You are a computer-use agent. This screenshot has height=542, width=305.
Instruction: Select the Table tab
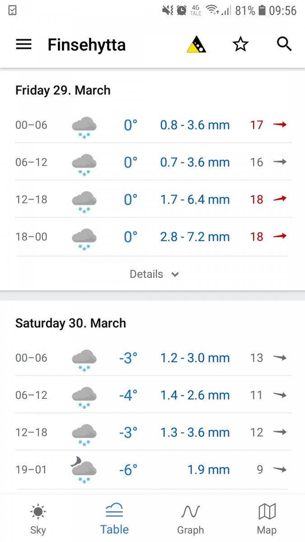[x=114, y=519]
